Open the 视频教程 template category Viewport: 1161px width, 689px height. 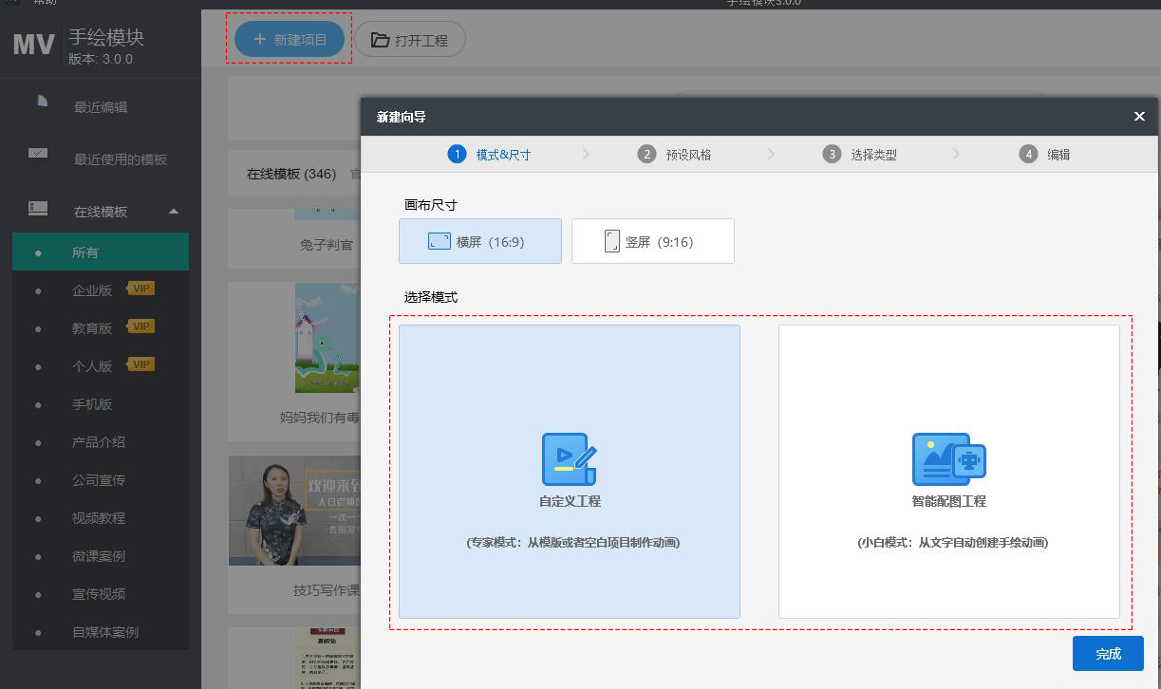pos(99,518)
